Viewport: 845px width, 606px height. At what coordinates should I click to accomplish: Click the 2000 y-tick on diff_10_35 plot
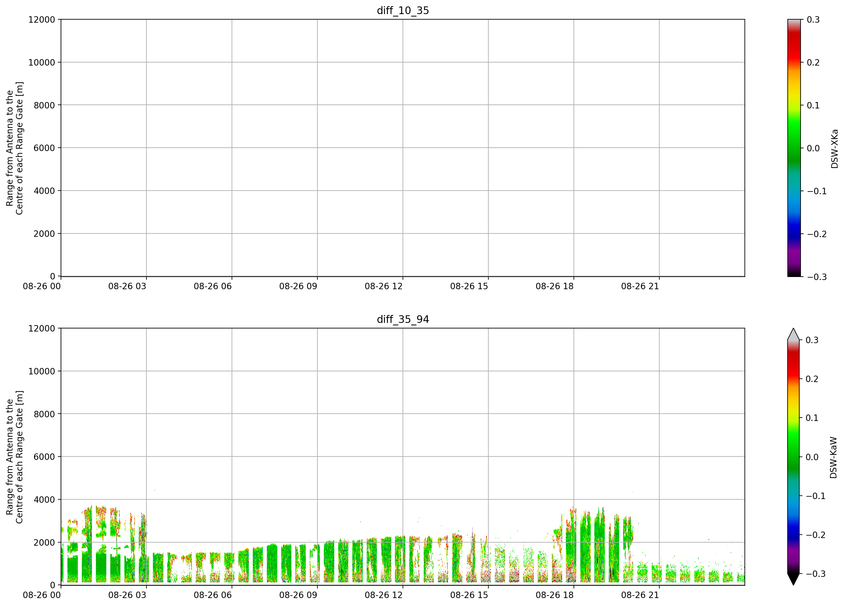point(44,233)
